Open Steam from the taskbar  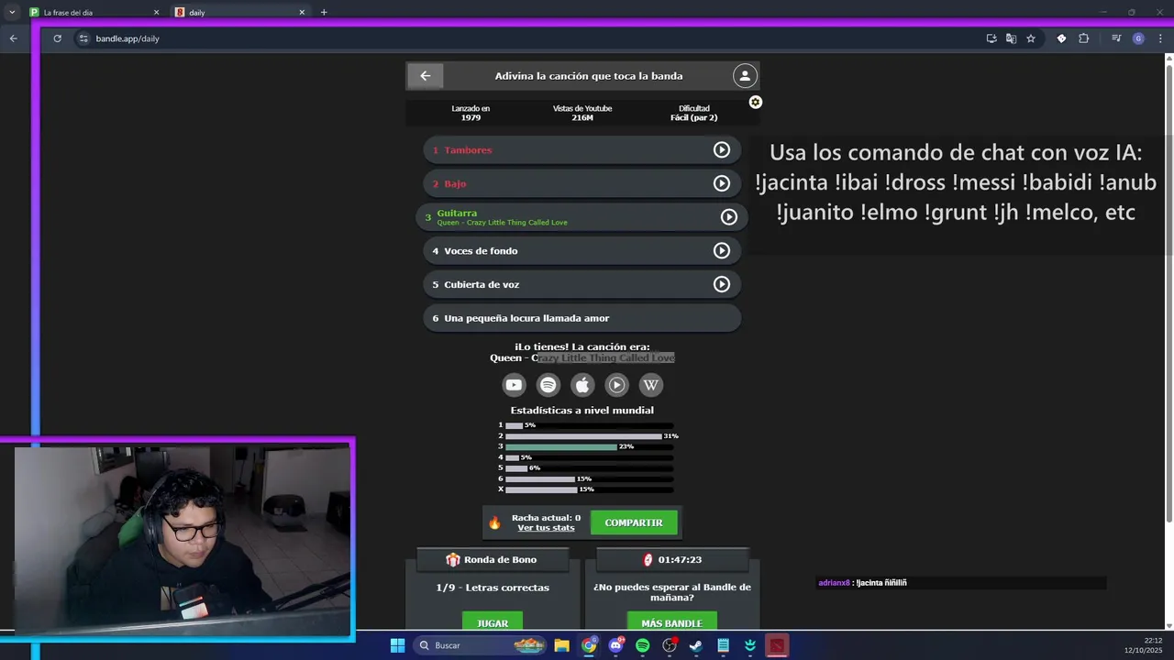pyautogui.click(x=696, y=645)
